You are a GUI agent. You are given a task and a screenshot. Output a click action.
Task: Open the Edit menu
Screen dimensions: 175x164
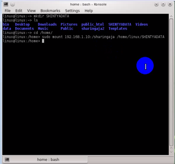point(19,11)
